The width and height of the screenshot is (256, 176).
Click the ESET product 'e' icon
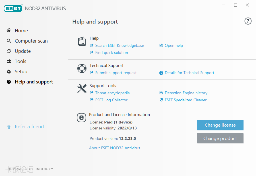coord(82,118)
